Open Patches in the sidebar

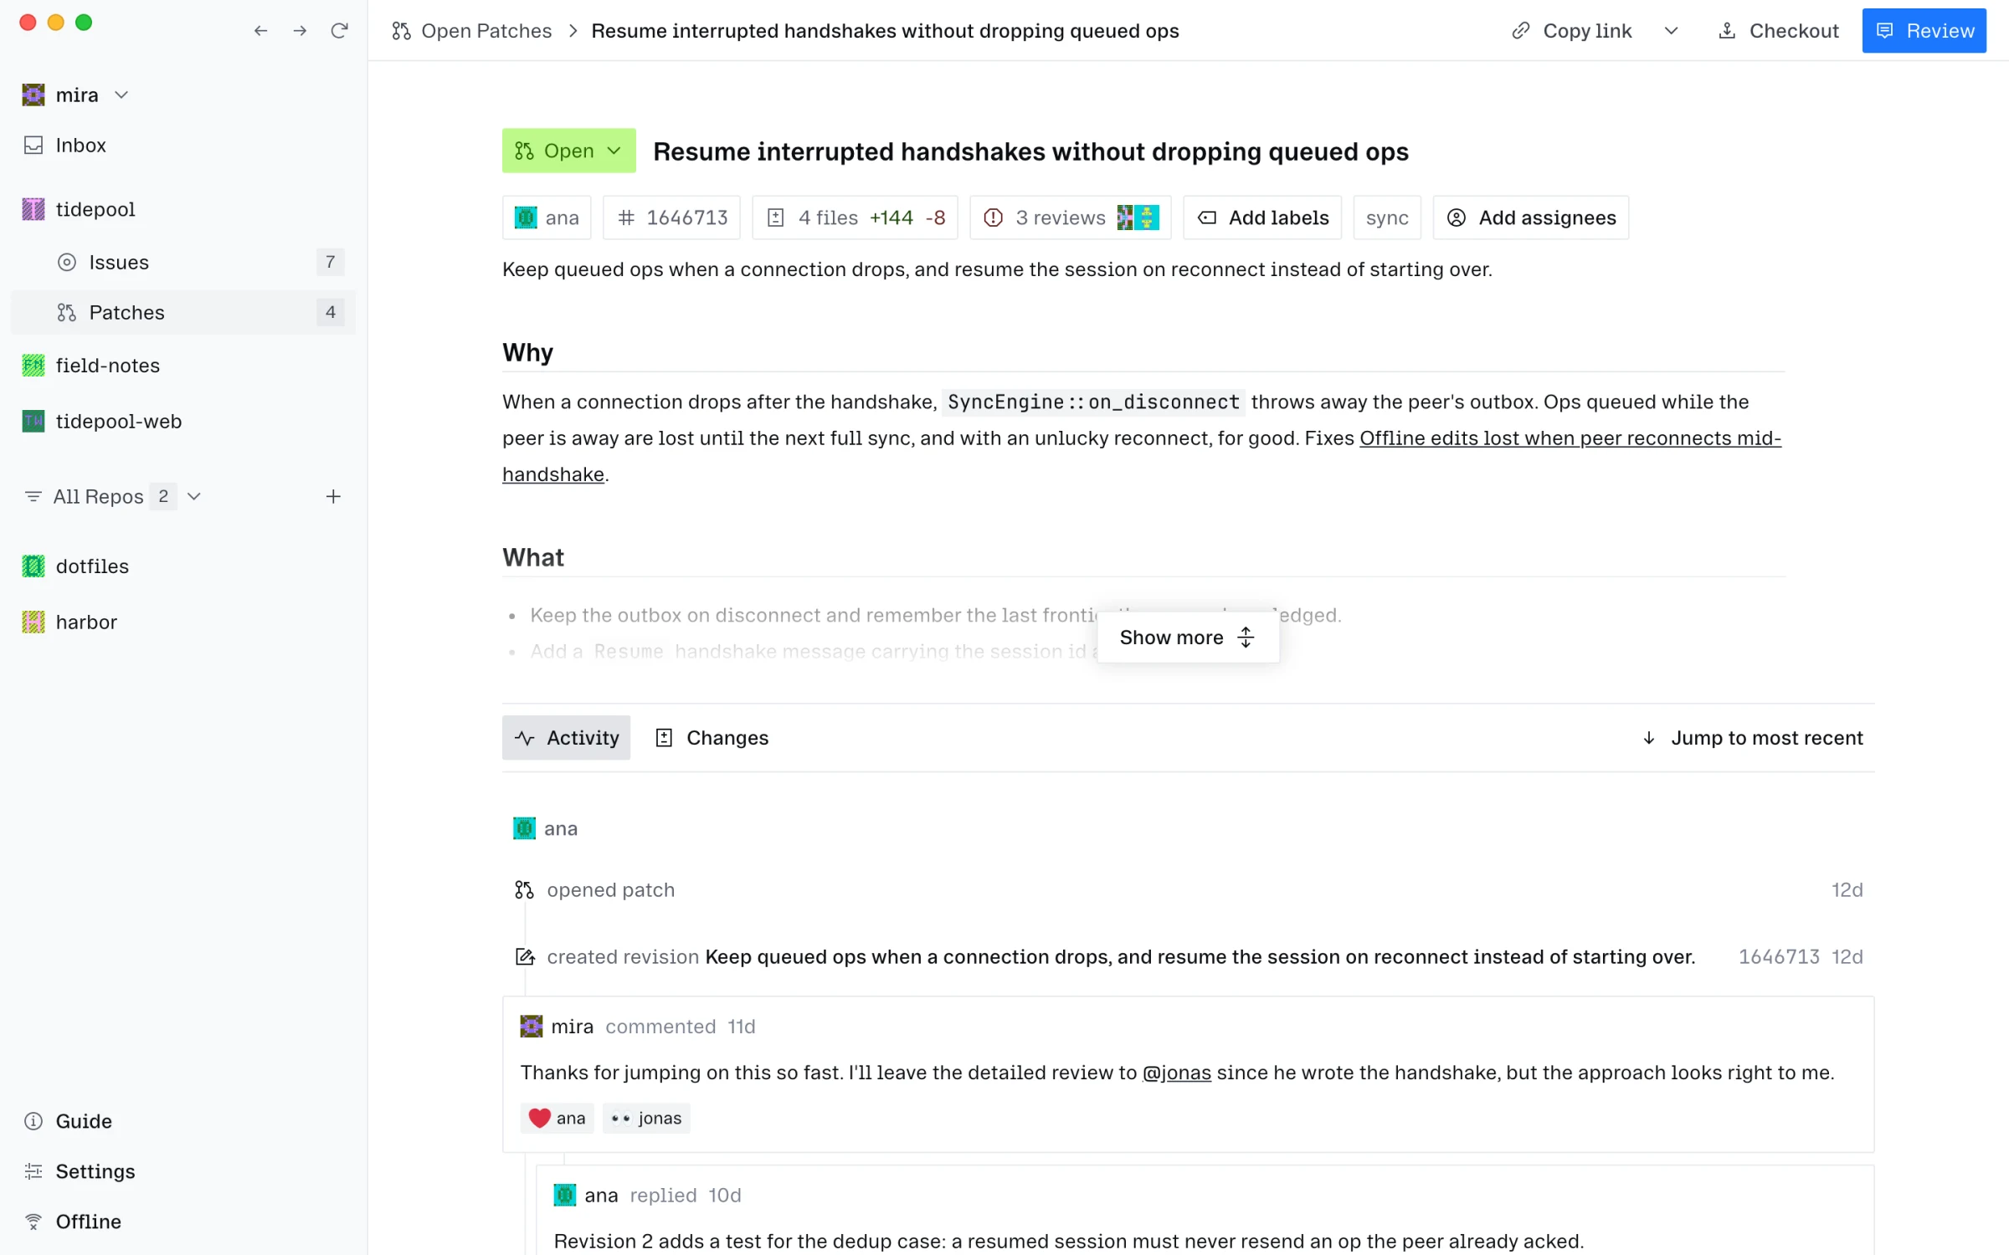point(183,312)
